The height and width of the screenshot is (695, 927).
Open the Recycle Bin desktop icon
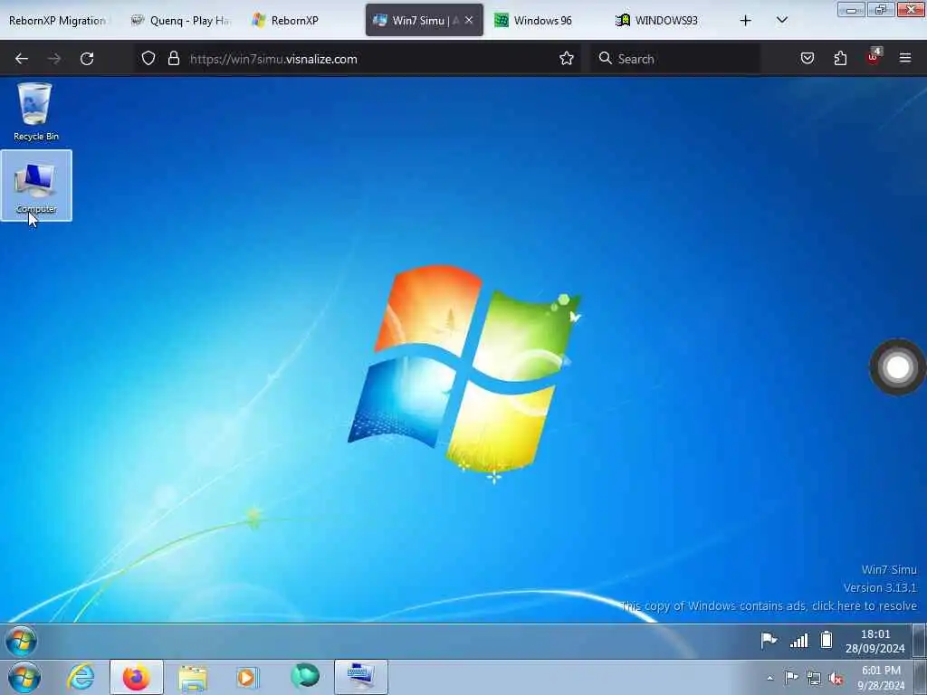tap(35, 111)
